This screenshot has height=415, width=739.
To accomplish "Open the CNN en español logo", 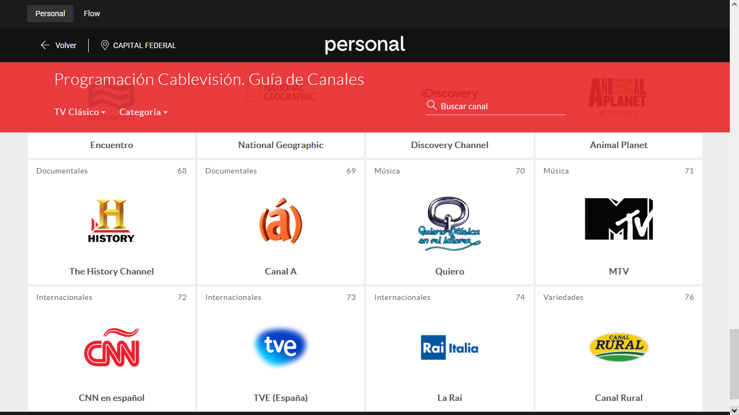I will pyautogui.click(x=111, y=347).
